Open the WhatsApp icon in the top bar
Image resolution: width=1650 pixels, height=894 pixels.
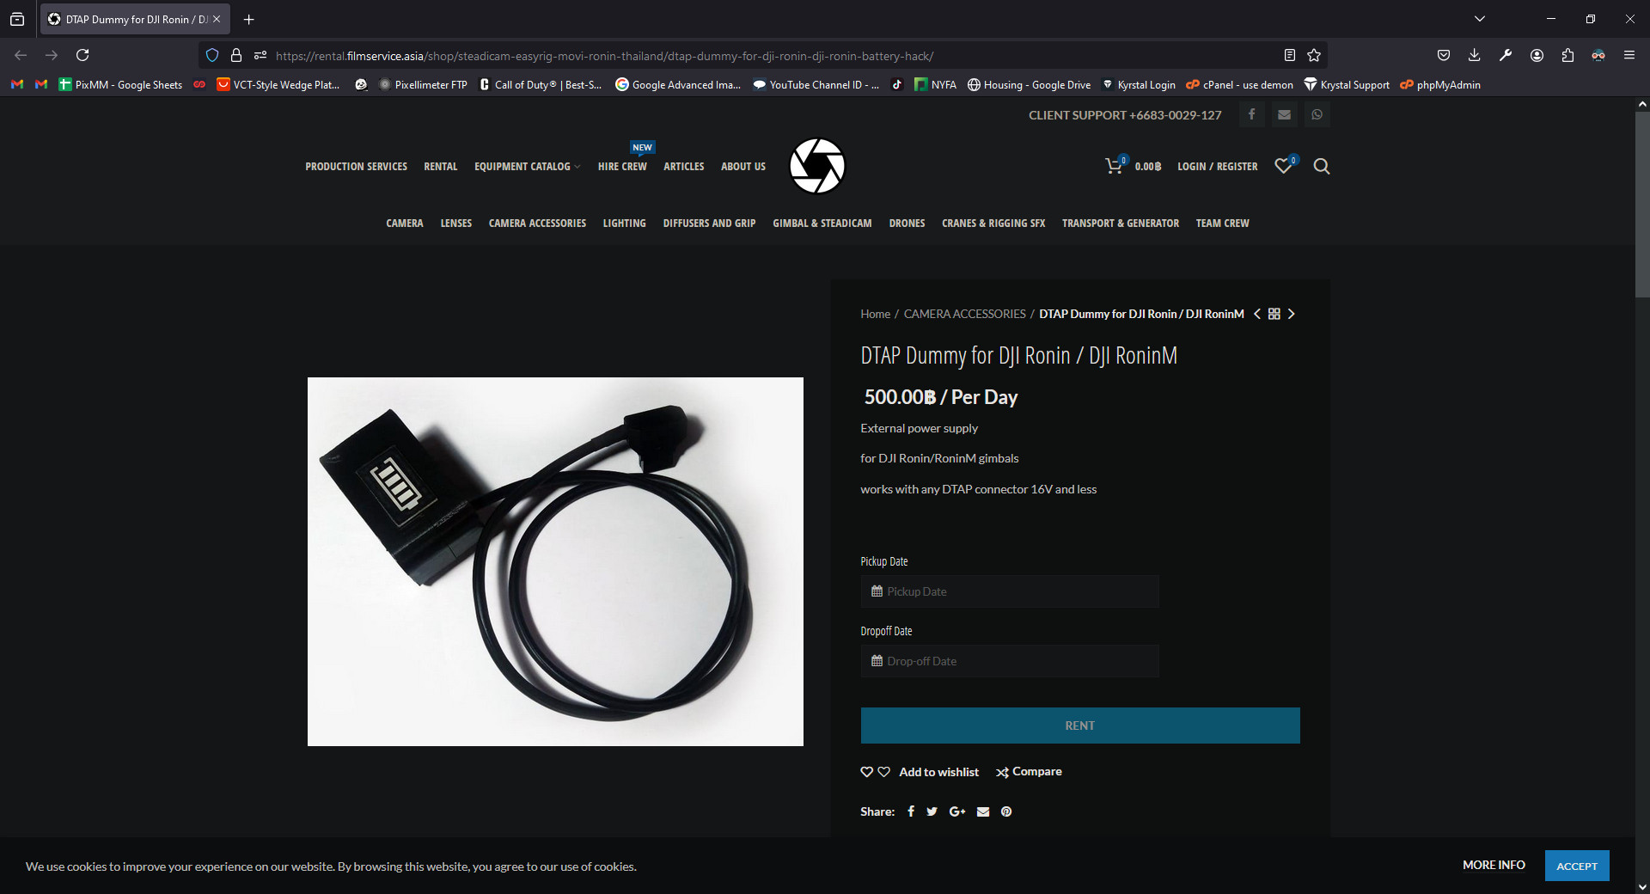pyautogui.click(x=1317, y=114)
